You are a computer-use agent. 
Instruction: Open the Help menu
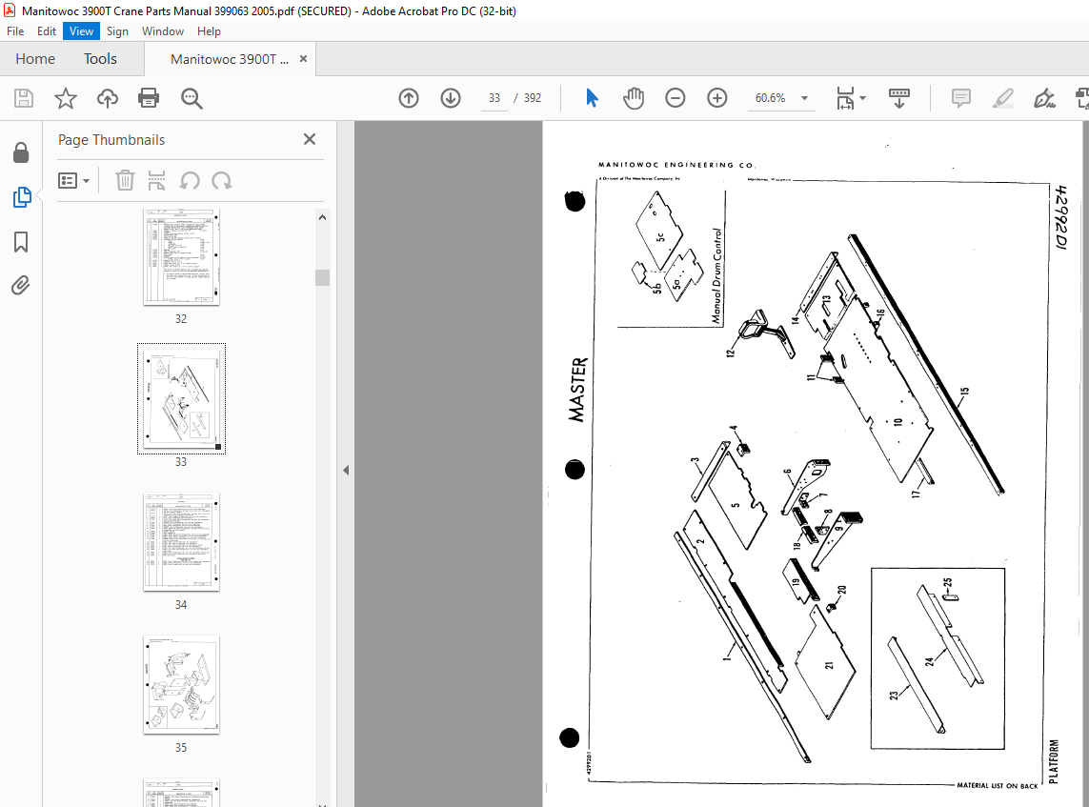[x=209, y=31]
